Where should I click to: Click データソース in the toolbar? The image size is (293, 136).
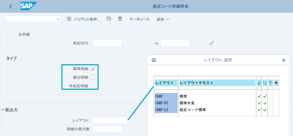click(139, 19)
